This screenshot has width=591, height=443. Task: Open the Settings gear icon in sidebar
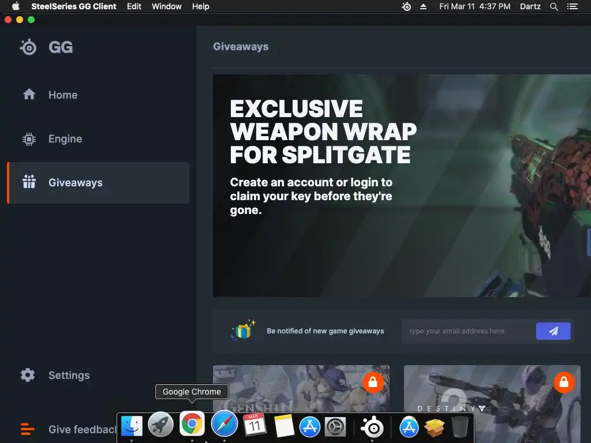(28, 375)
